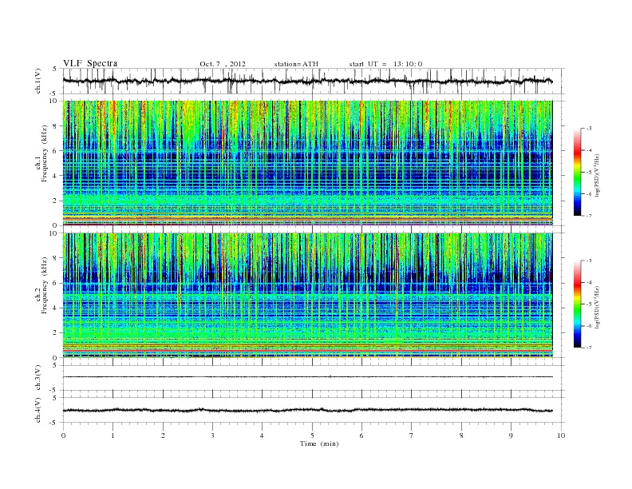
Task: Click the "Time (min)" axis title
Action: 319,443
